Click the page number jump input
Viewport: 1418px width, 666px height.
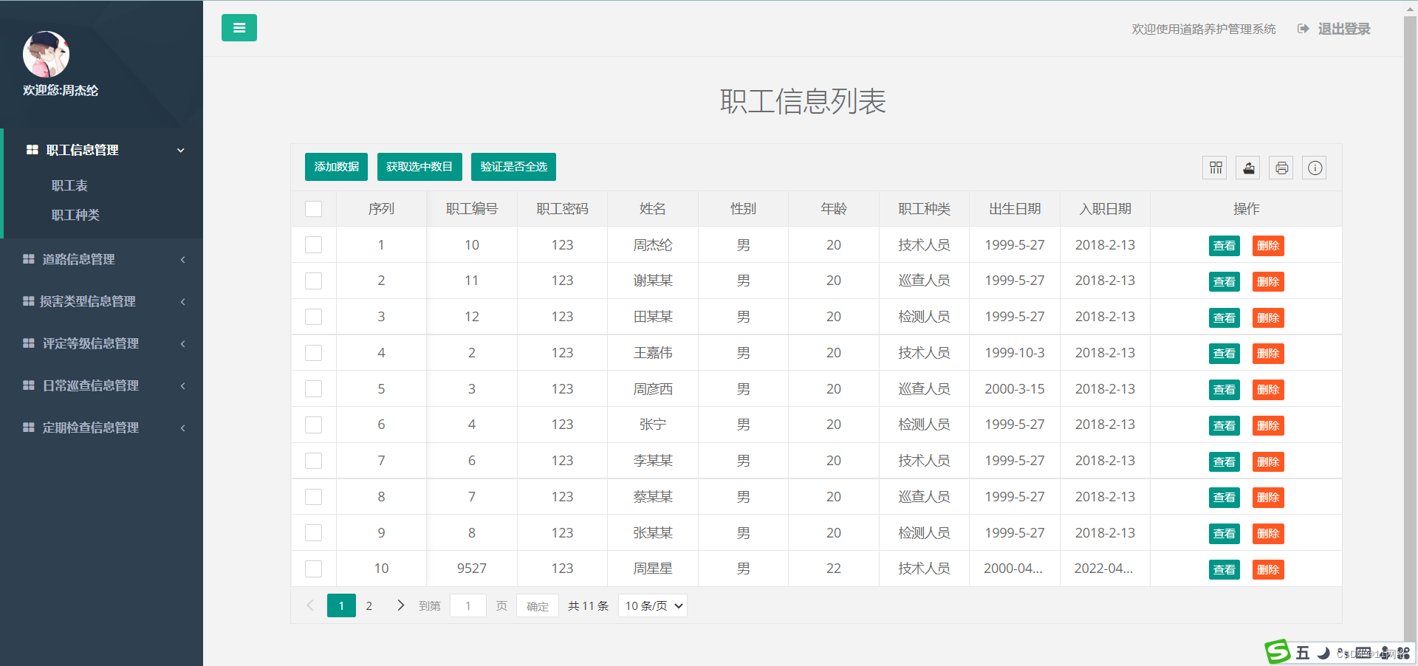point(468,605)
